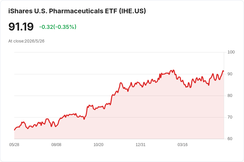244x162 pixels.
Task: Click the IHE.US ticker symbol in title
Action: (133, 11)
